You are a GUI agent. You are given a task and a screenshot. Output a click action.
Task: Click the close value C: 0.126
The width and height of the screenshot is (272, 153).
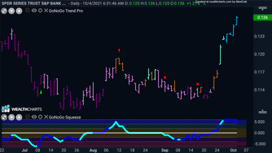point(177,3)
